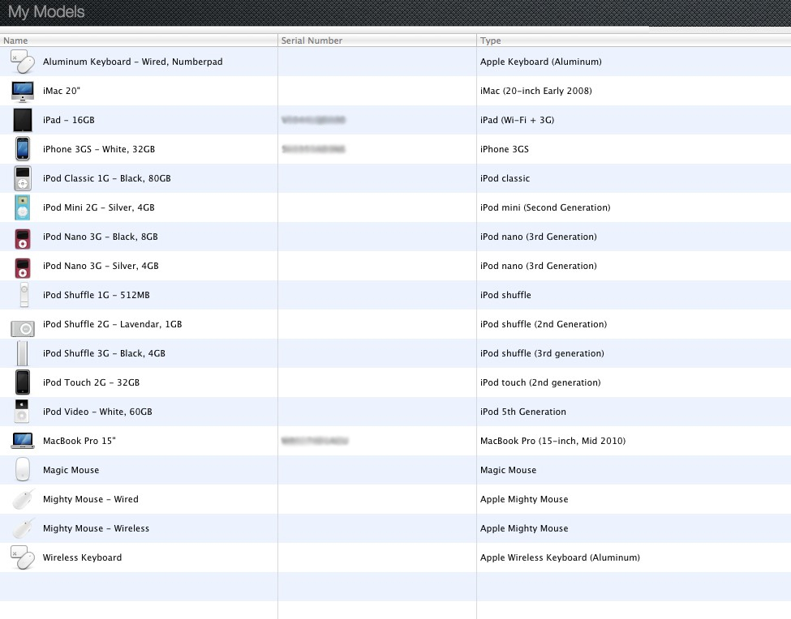Sort by the Type column header
This screenshot has width=791, height=619.
coord(634,41)
